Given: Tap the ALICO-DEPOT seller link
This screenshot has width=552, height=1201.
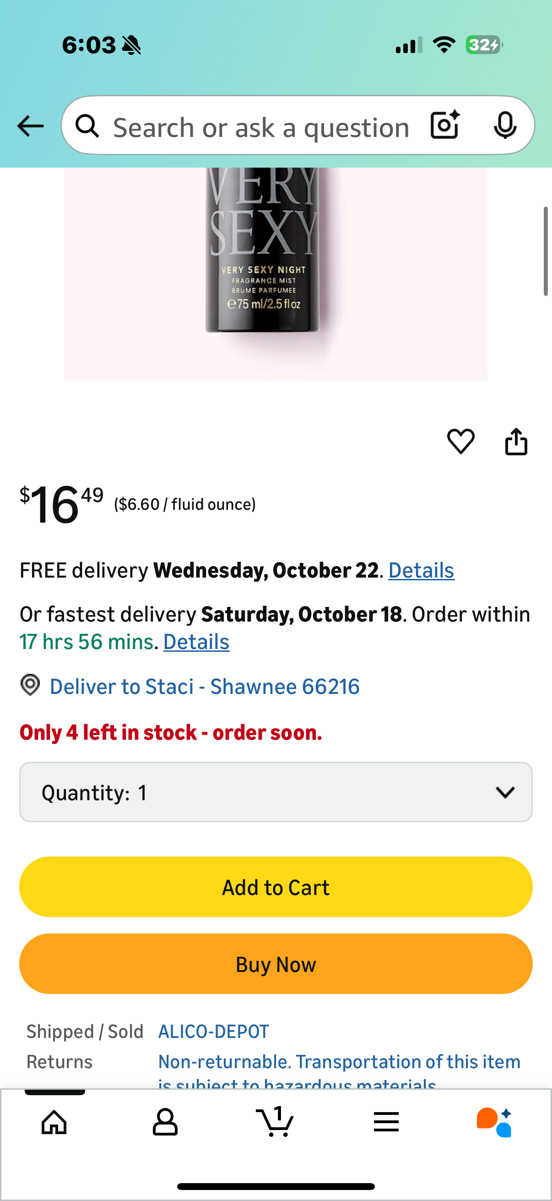Looking at the screenshot, I should click(x=214, y=1032).
